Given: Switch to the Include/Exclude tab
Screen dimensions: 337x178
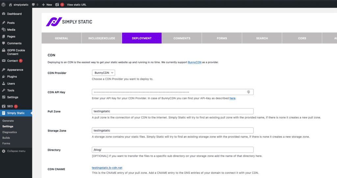Looking at the screenshot, I should [102, 38].
